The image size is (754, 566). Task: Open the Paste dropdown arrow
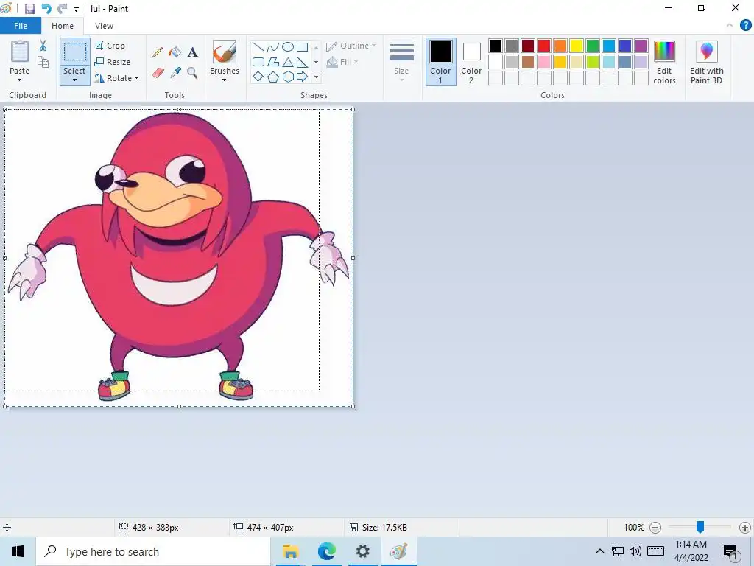pos(20,80)
